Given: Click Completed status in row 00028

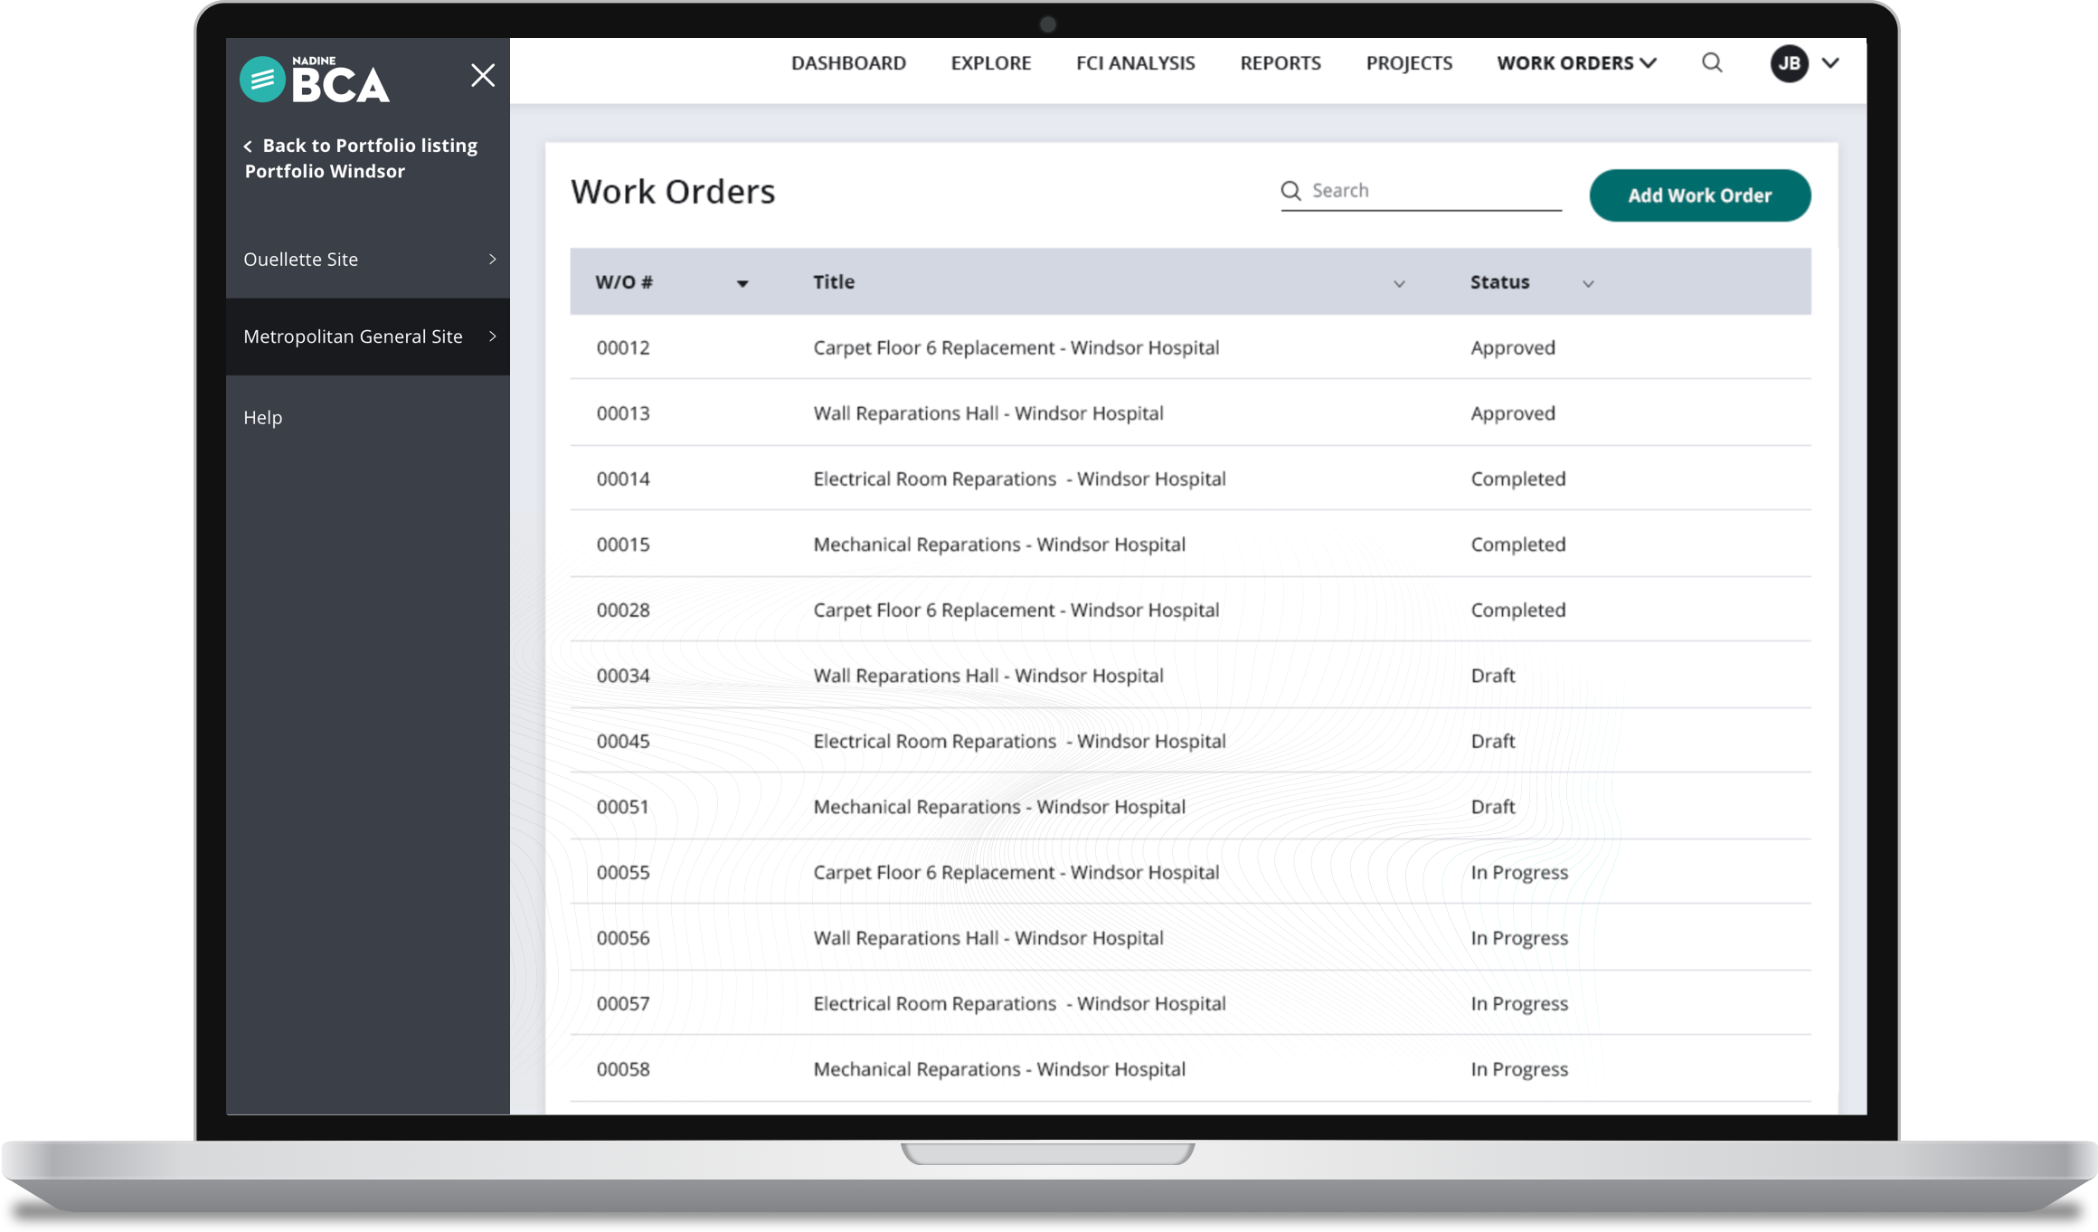Looking at the screenshot, I should coord(1517,611).
